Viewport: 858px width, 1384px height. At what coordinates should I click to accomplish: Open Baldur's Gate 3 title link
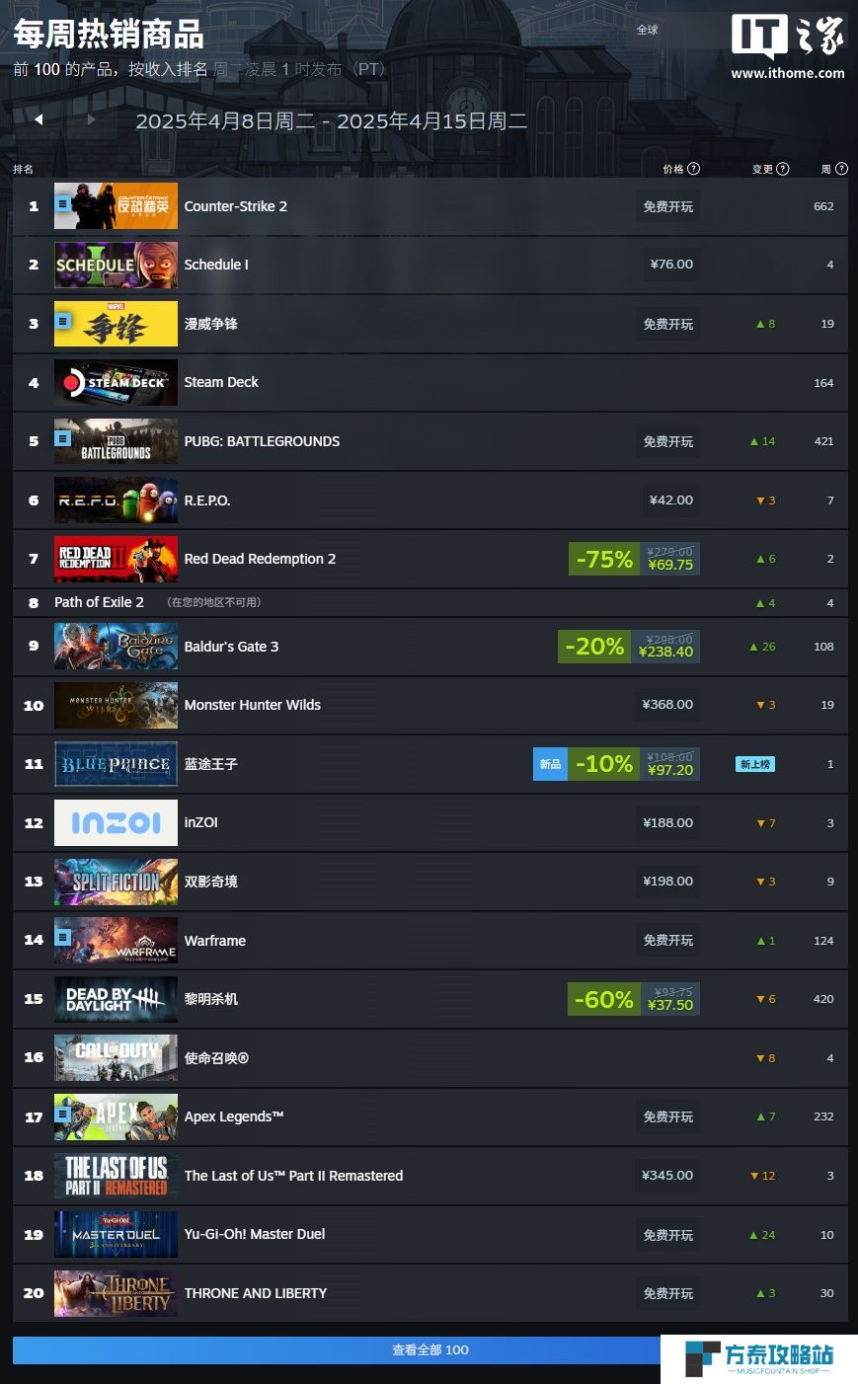(x=231, y=647)
